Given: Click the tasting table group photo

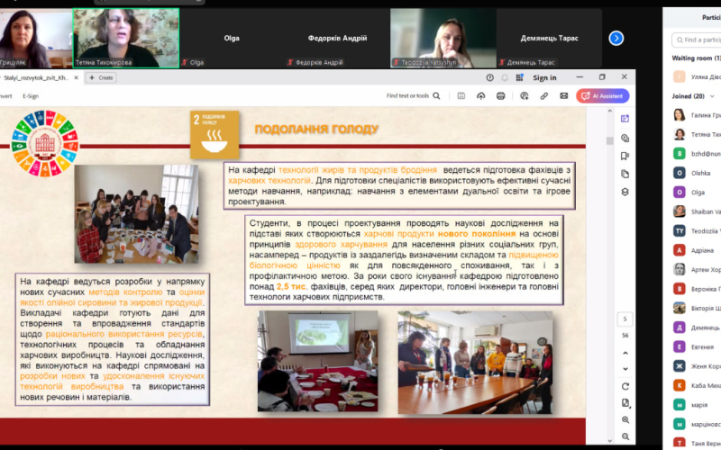Looking at the screenshot, I should [476, 363].
